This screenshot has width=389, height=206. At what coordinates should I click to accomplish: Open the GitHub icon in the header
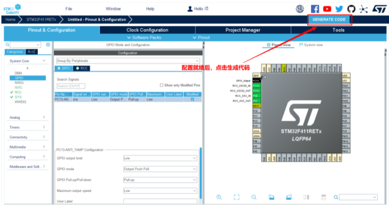coord(351,9)
